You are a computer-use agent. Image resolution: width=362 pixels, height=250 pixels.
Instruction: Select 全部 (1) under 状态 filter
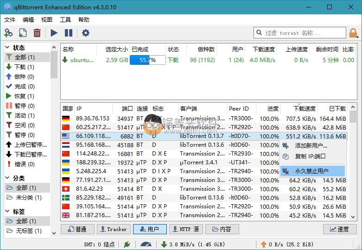(x=27, y=57)
